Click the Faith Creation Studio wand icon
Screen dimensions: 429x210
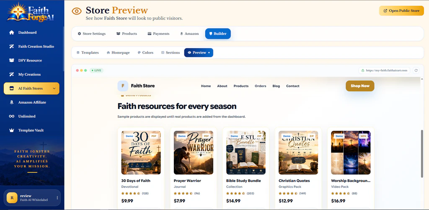(x=11, y=46)
